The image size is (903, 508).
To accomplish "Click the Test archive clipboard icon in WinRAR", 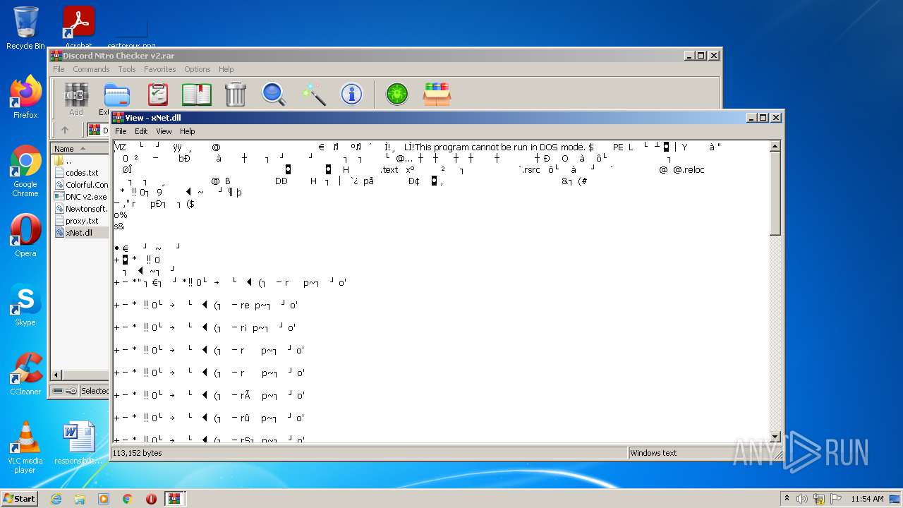I will point(157,94).
